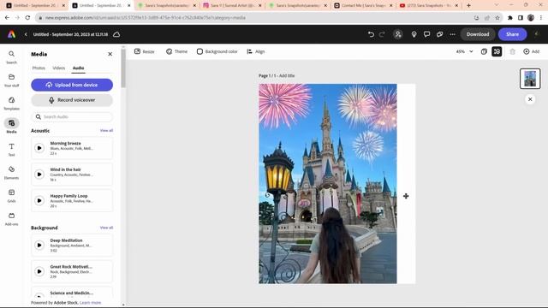Open a new browser tab
Viewport: 548px width, 308px height.
point(468,5)
